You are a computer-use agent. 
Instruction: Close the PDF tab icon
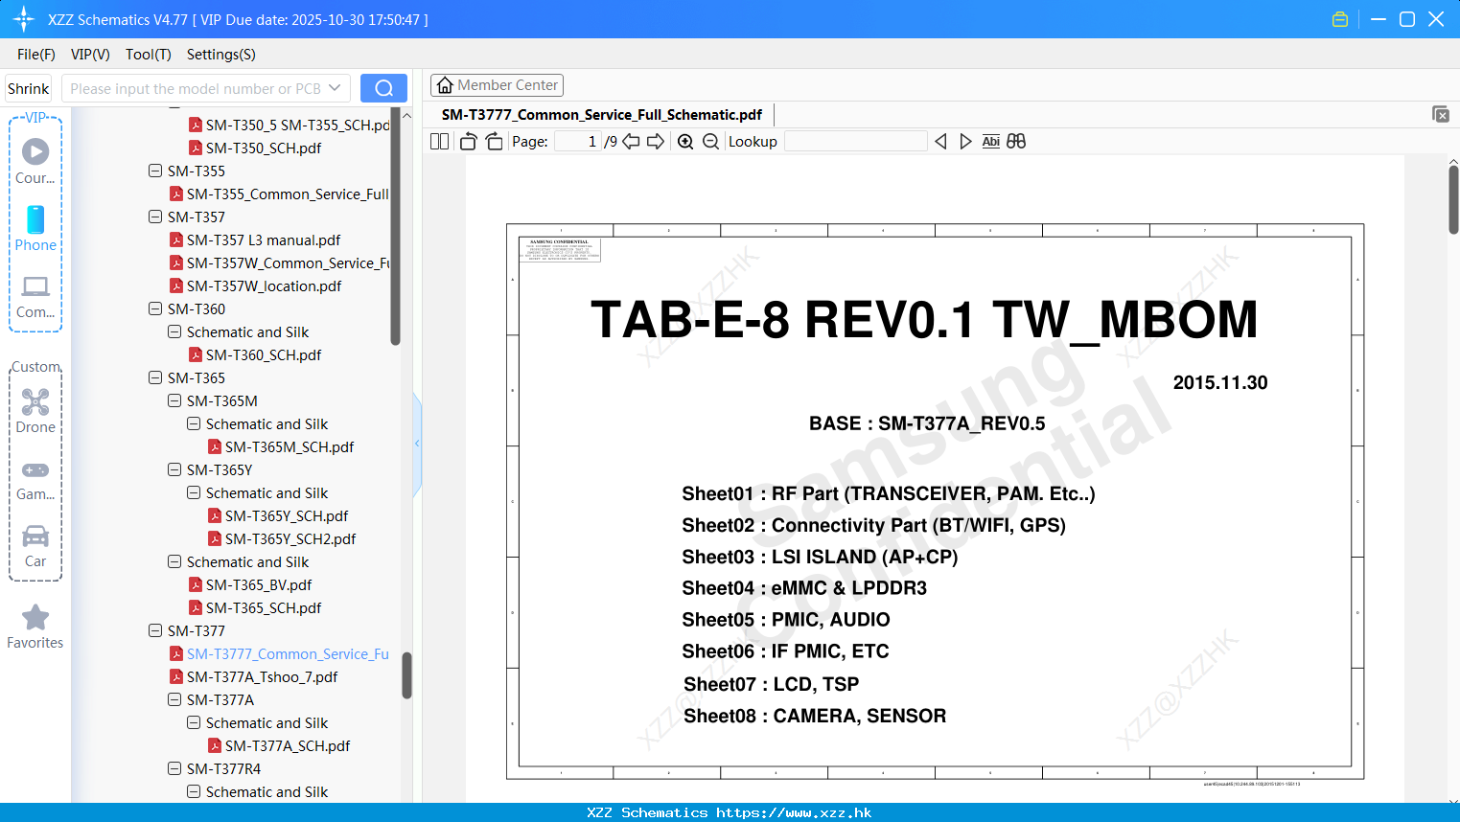point(1440,114)
